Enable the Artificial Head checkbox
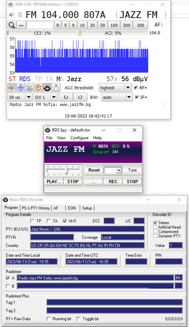Viewport: 189px width, 327px height. tap(155, 227)
